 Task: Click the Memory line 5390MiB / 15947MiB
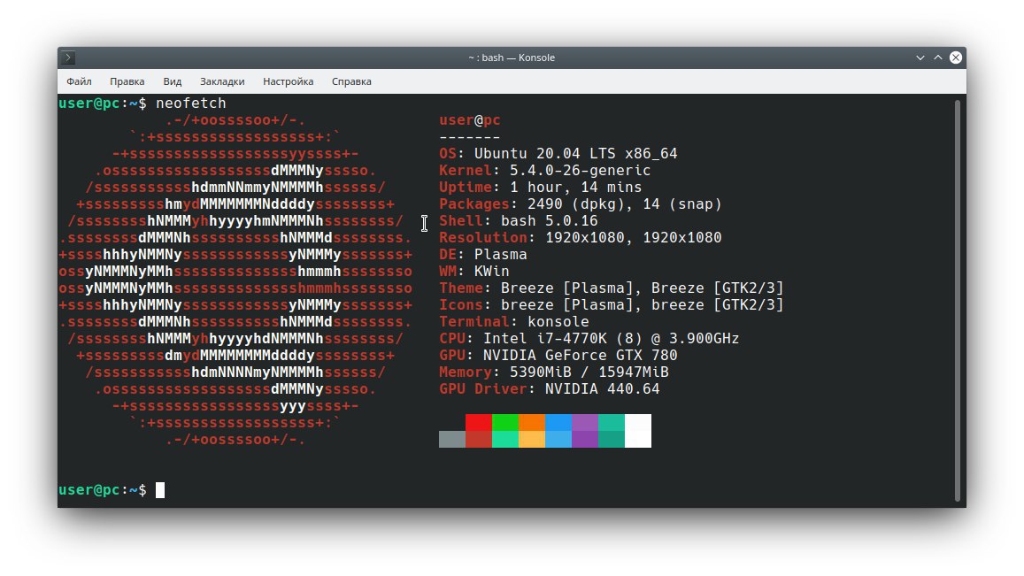coord(554,372)
